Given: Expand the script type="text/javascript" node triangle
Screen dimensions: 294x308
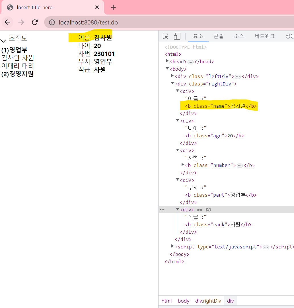Looking at the screenshot, I should [172, 246].
